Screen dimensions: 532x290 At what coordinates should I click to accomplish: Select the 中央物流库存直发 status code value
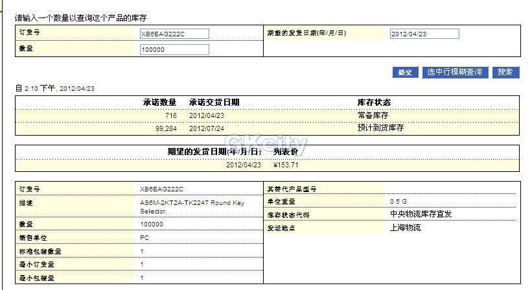pos(421,214)
